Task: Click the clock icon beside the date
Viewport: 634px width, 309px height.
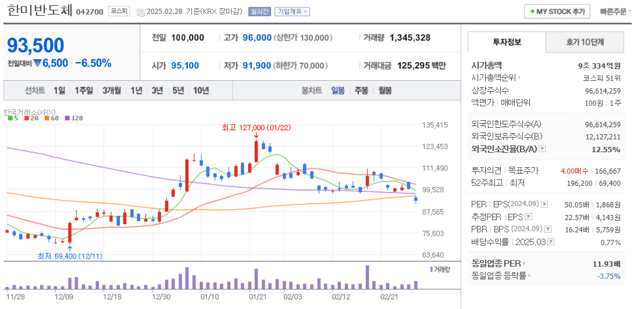Action: pyautogui.click(x=141, y=12)
